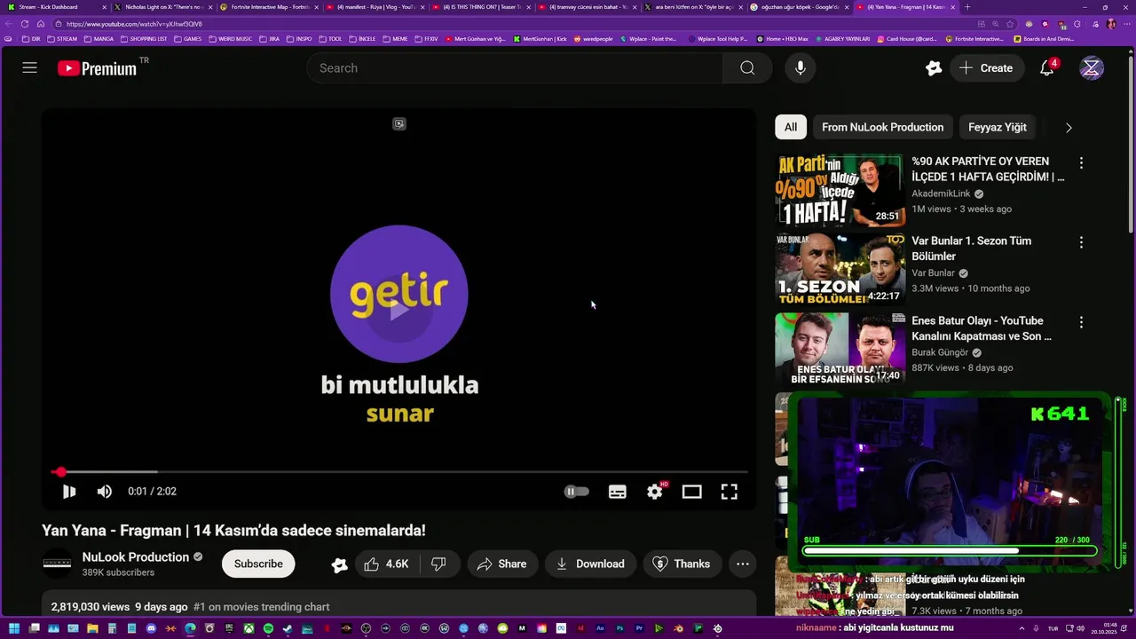Open the AkademikLink channel
Viewport: 1136px width, 639px height.
(x=941, y=193)
